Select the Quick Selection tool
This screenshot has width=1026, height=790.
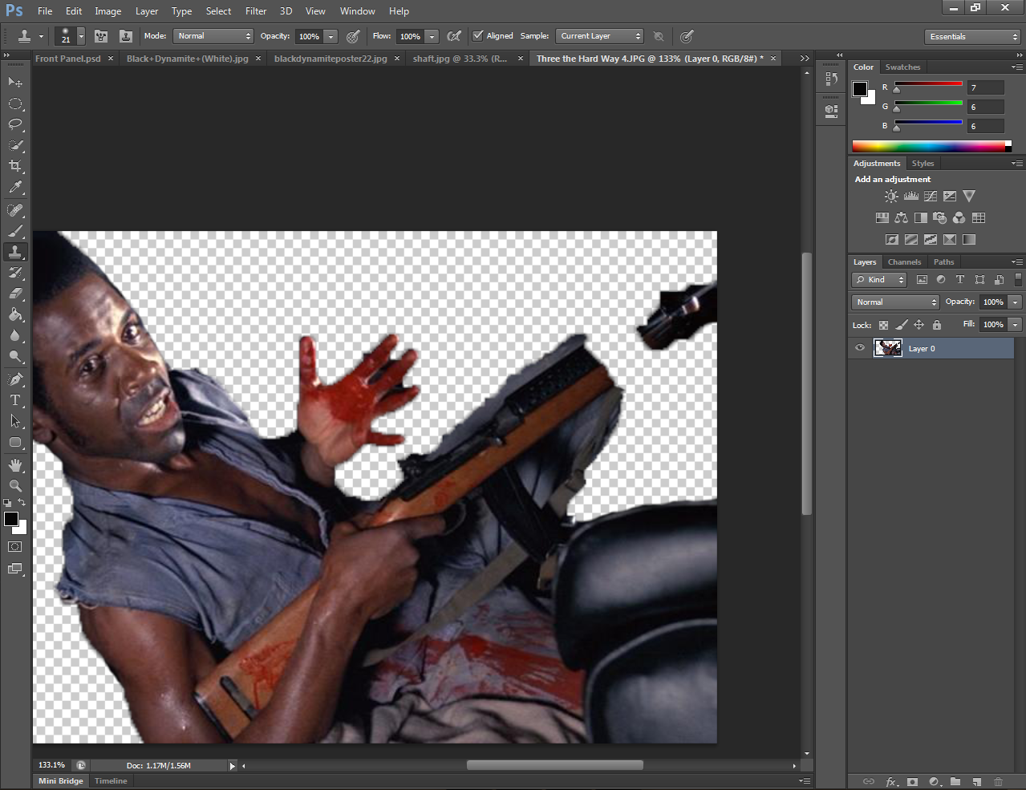[x=15, y=145]
